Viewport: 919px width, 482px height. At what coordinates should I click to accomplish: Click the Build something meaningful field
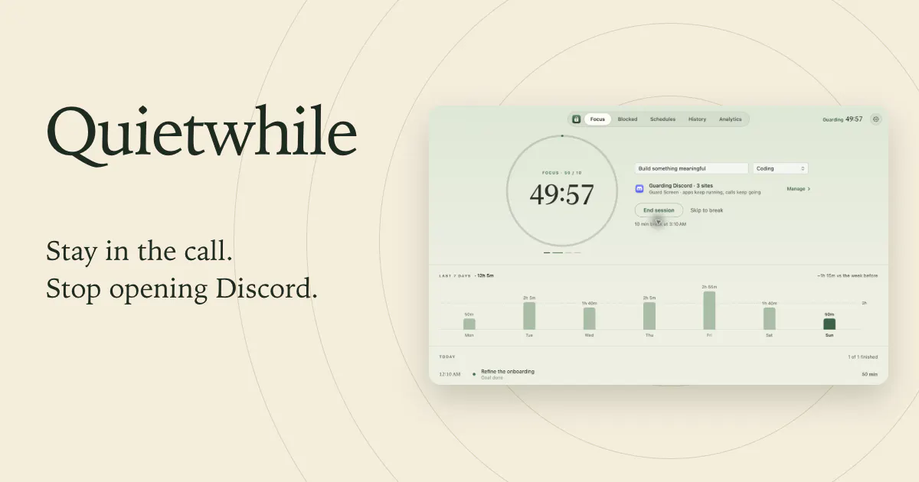tap(692, 168)
